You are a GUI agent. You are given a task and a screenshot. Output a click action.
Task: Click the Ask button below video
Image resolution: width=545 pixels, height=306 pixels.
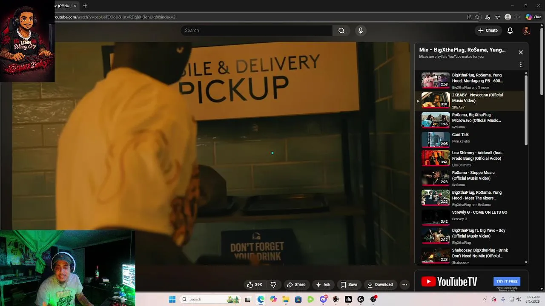(323, 285)
